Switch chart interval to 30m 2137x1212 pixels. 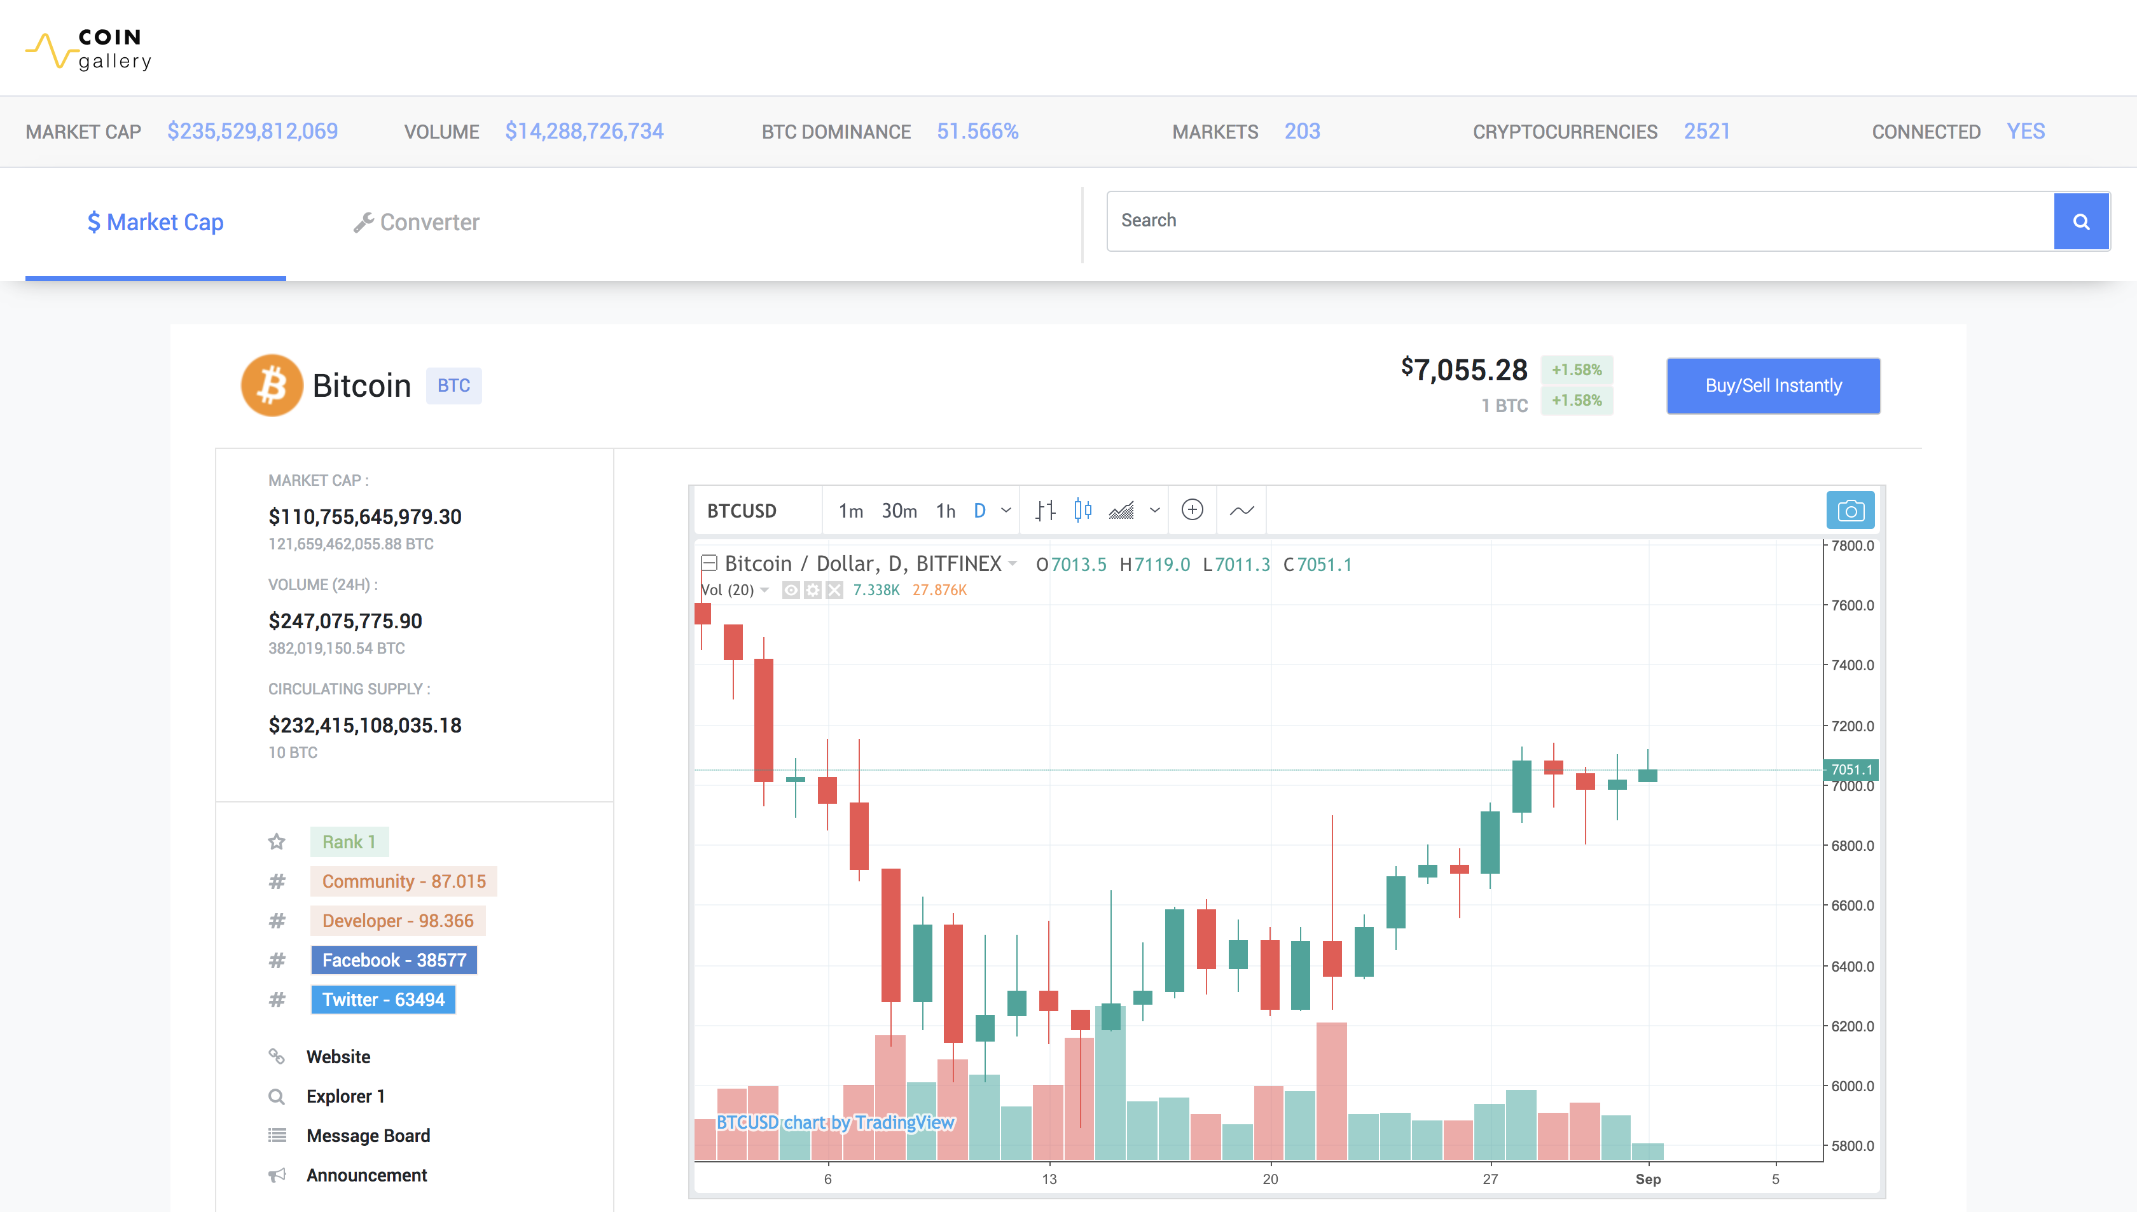click(x=899, y=510)
